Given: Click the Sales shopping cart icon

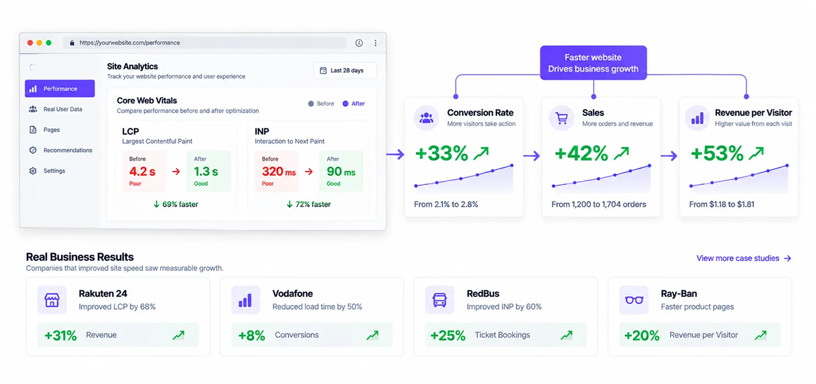Looking at the screenshot, I should pos(561,118).
